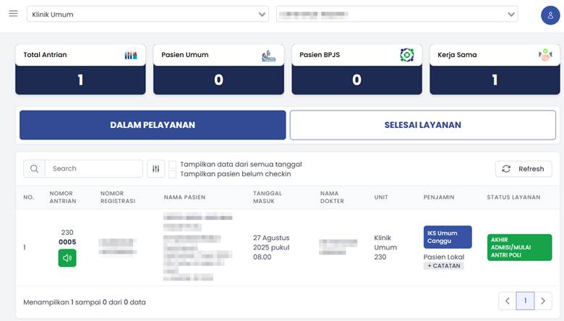Viewport: 564px width, 321px height.
Task: Click the Total Antrian queue icon
Action: click(131, 55)
